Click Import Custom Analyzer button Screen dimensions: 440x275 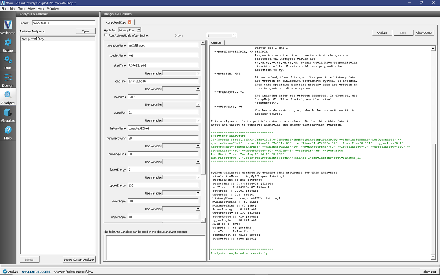click(x=79, y=260)
